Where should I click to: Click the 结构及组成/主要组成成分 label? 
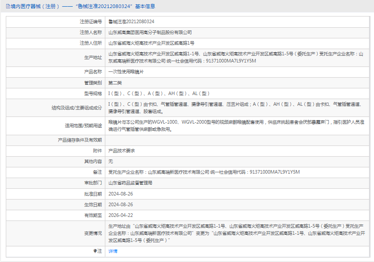click(77, 108)
